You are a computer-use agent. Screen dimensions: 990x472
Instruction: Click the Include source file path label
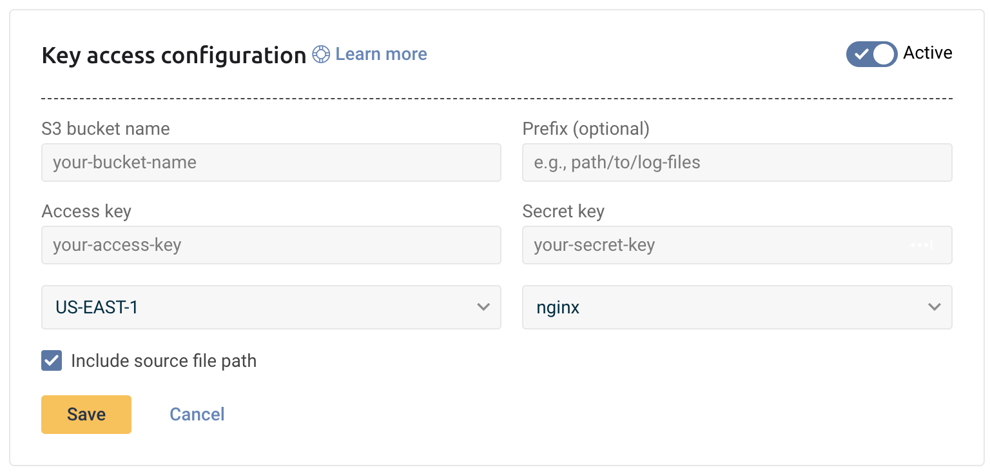[x=164, y=361]
